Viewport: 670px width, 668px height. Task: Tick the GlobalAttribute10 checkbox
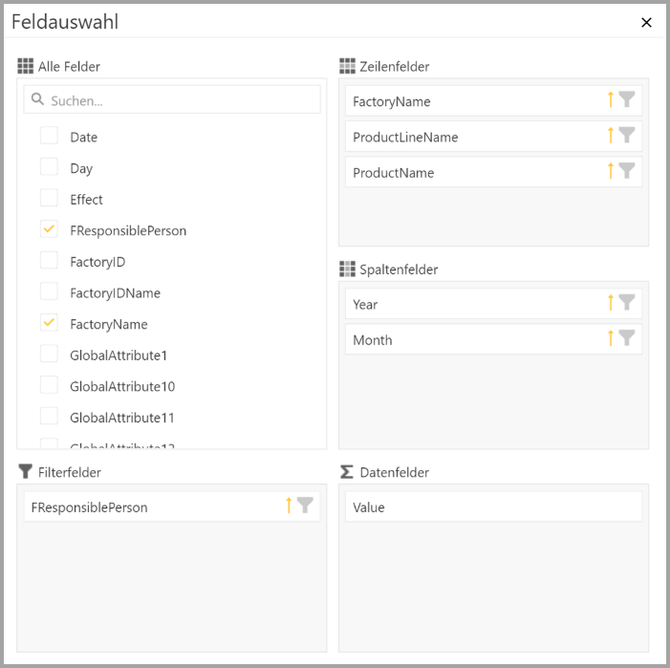pyautogui.click(x=49, y=385)
